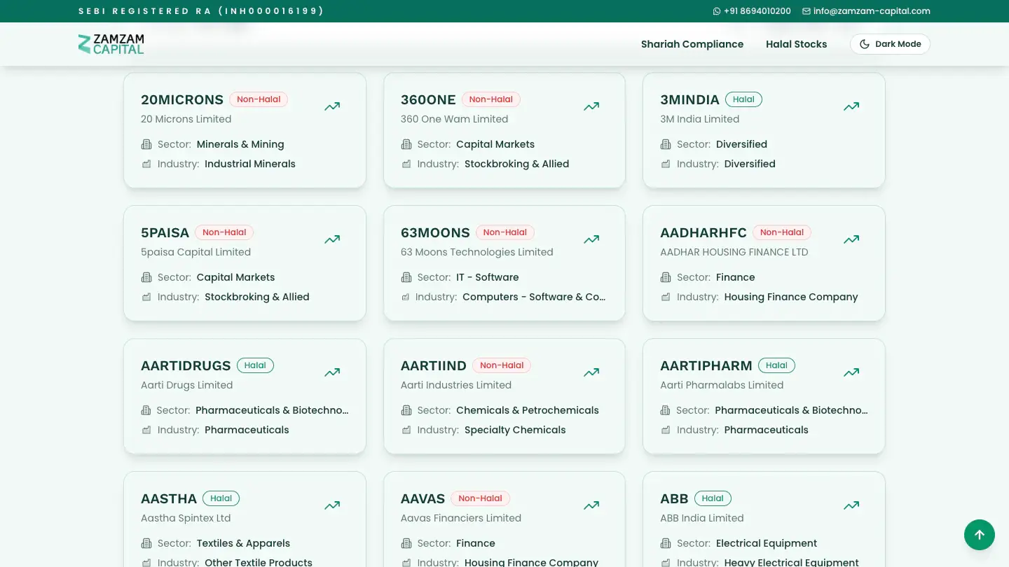
Task: Click the text 'Aavas Financiers Limited'
Action: pyautogui.click(x=461, y=518)
